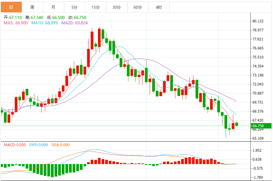Click the 76.665 price axis label
273x181 pixels.
(x=258, y=48)
